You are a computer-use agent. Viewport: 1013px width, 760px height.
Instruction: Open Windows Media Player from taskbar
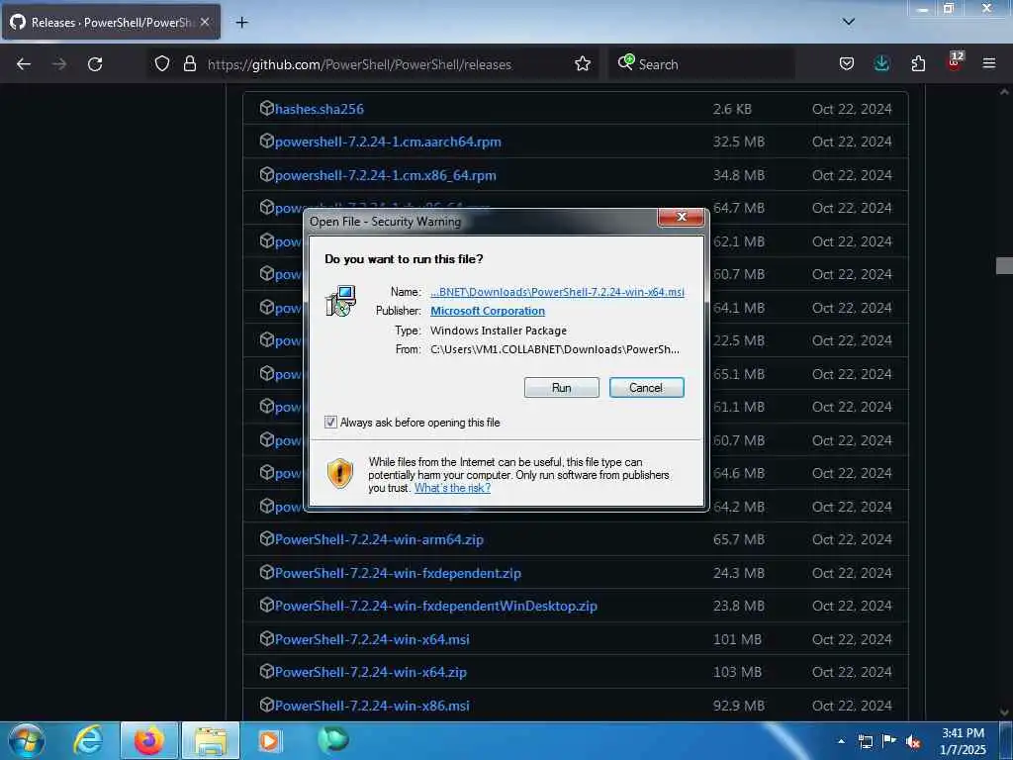[269, 741]
